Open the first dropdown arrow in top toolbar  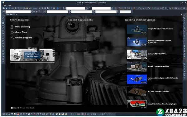coord(86,8)
